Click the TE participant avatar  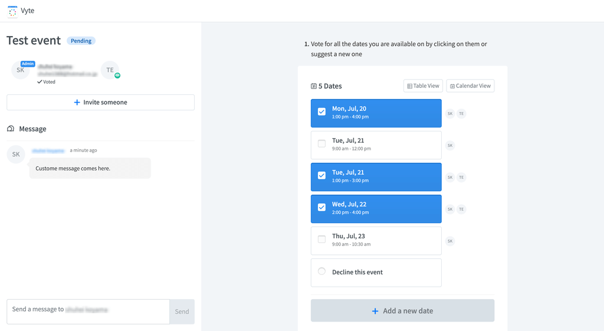[110, 70]
